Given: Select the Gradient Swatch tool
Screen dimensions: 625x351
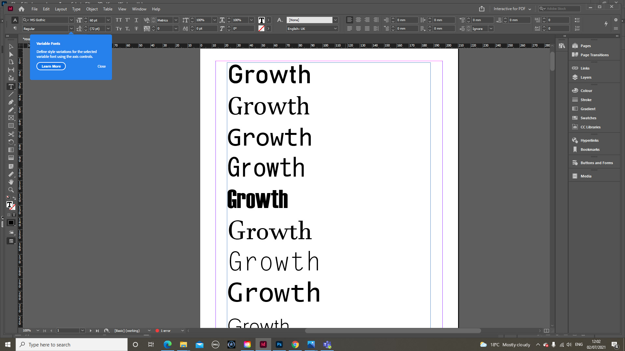Looking at the screenshot, I should pyautogui.click(x=11, y=150).
